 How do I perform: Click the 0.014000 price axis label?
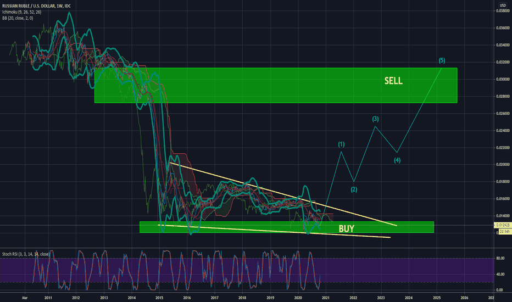pos(503,216)
